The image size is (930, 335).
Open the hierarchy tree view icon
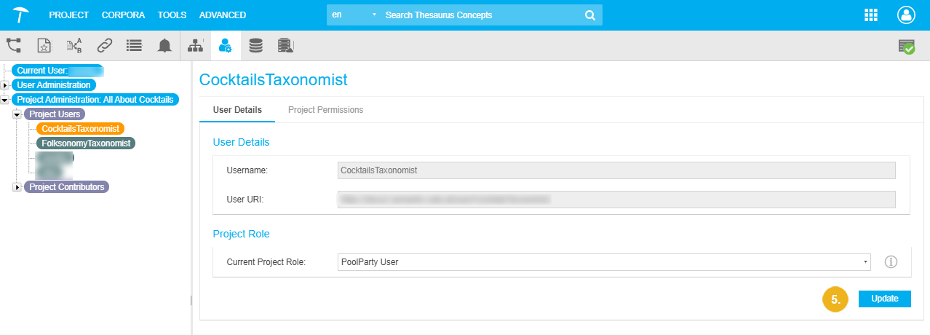(14, 46)
